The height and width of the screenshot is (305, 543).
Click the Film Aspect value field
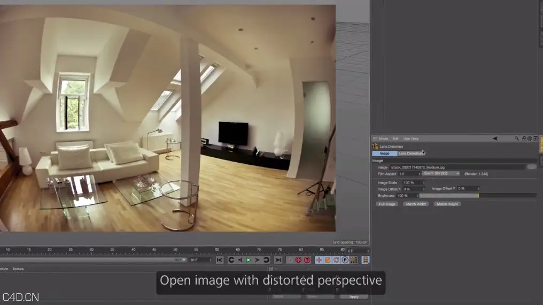click(408, 174)
